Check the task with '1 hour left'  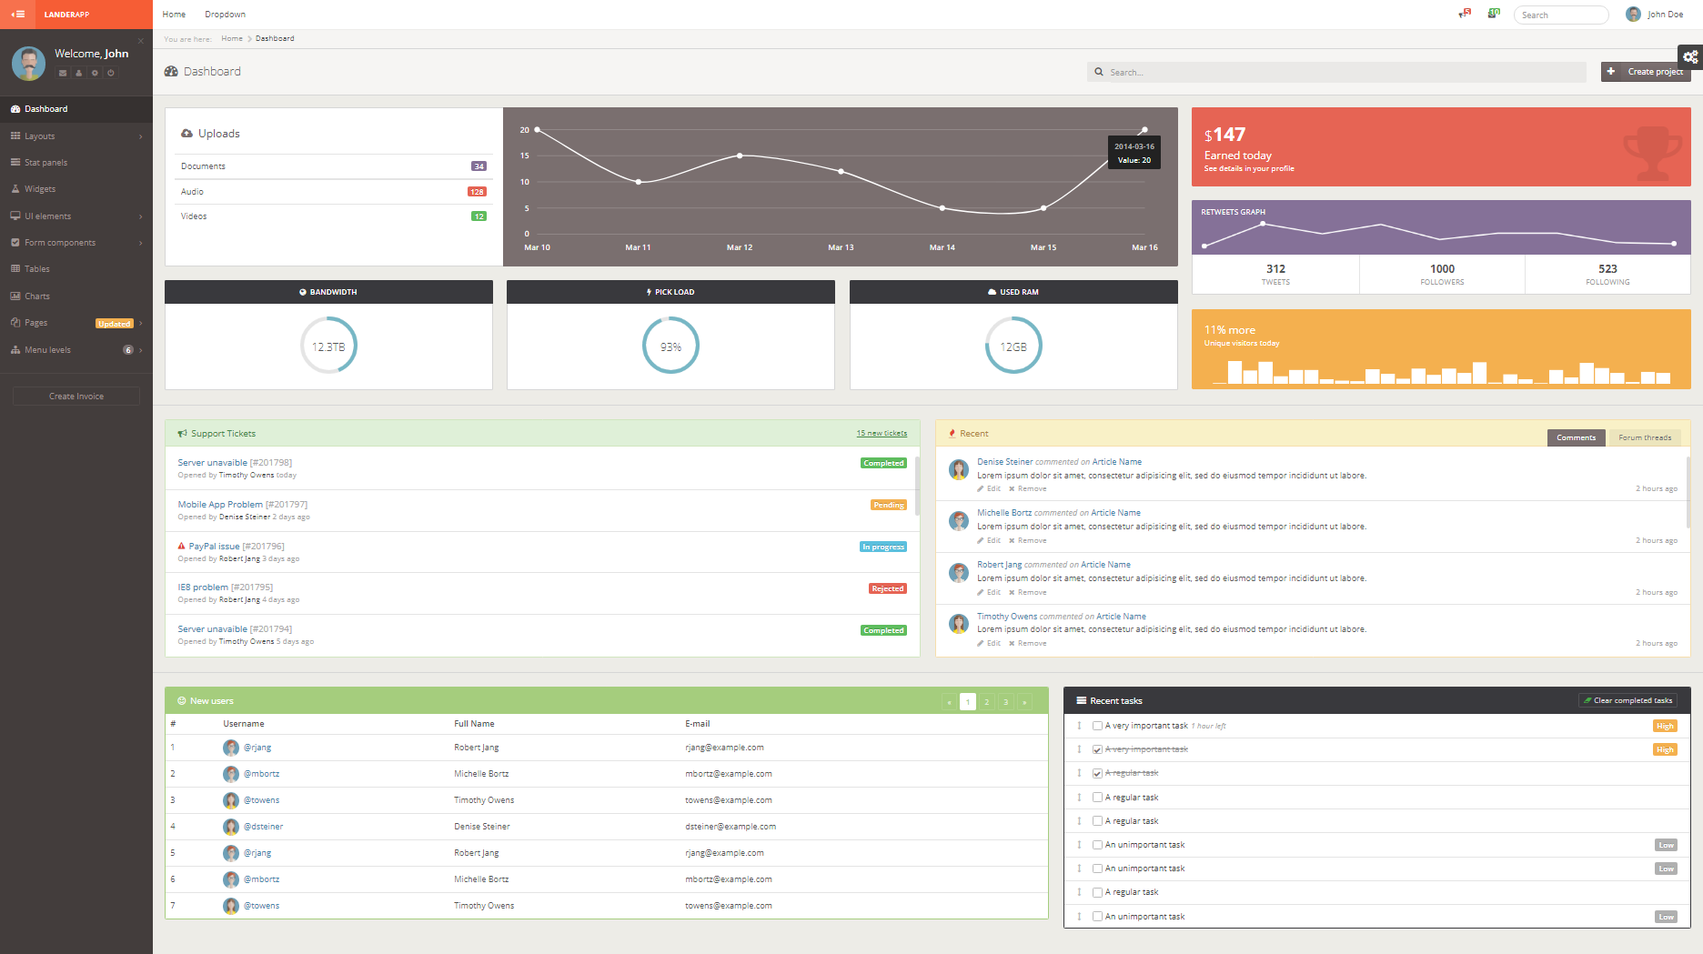point(1097,726)
